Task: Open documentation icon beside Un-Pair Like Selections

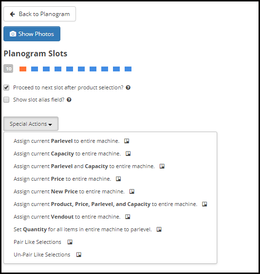Action: pyautogui.click(x=79, y=255)
